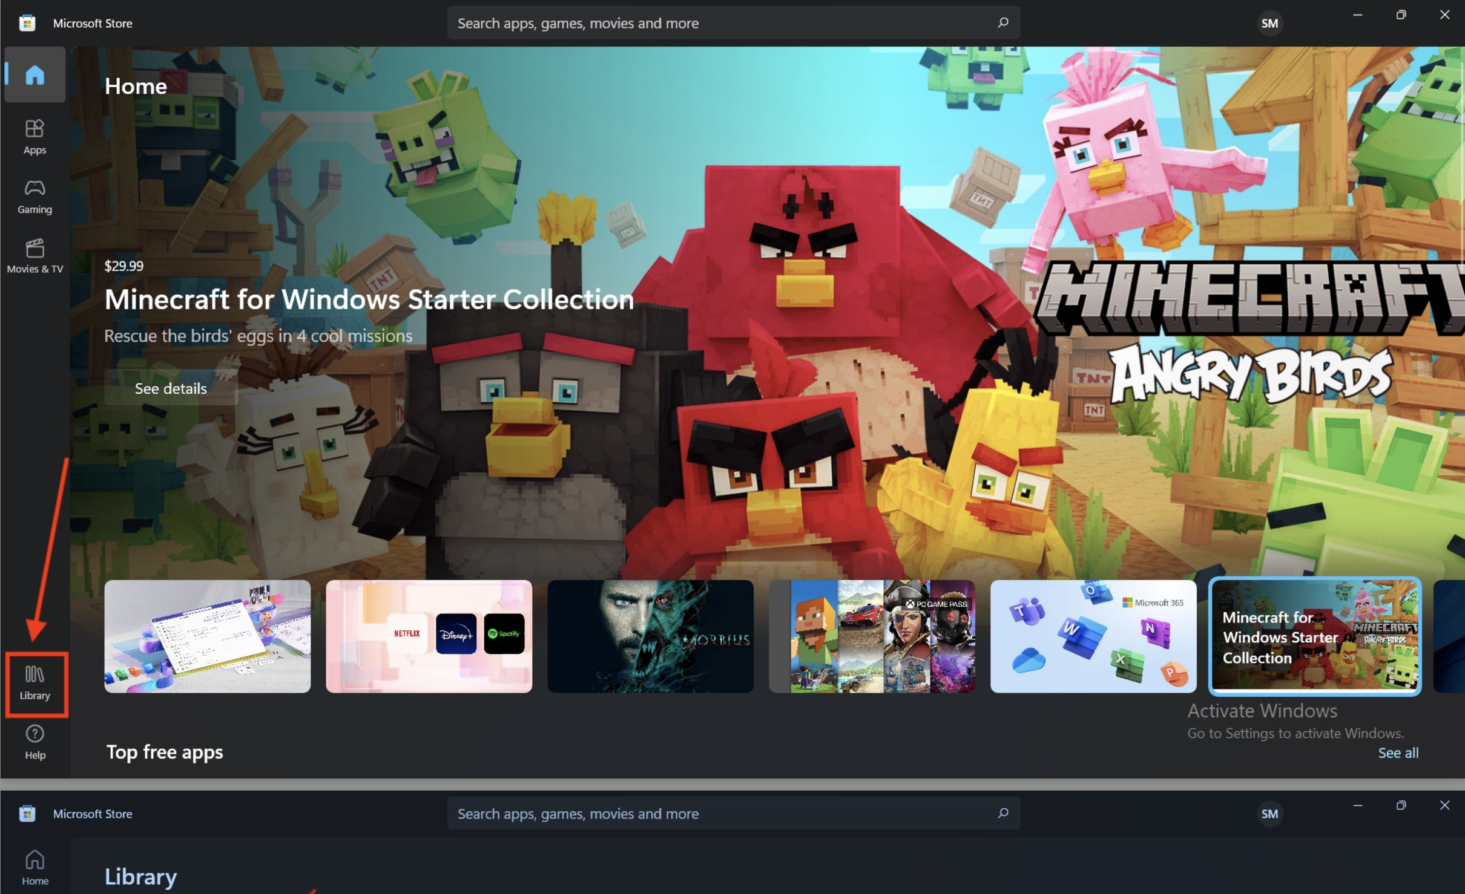Click the search box in bottom Store window
This screenshot has width=1465, height=894.
pos(733,814)
